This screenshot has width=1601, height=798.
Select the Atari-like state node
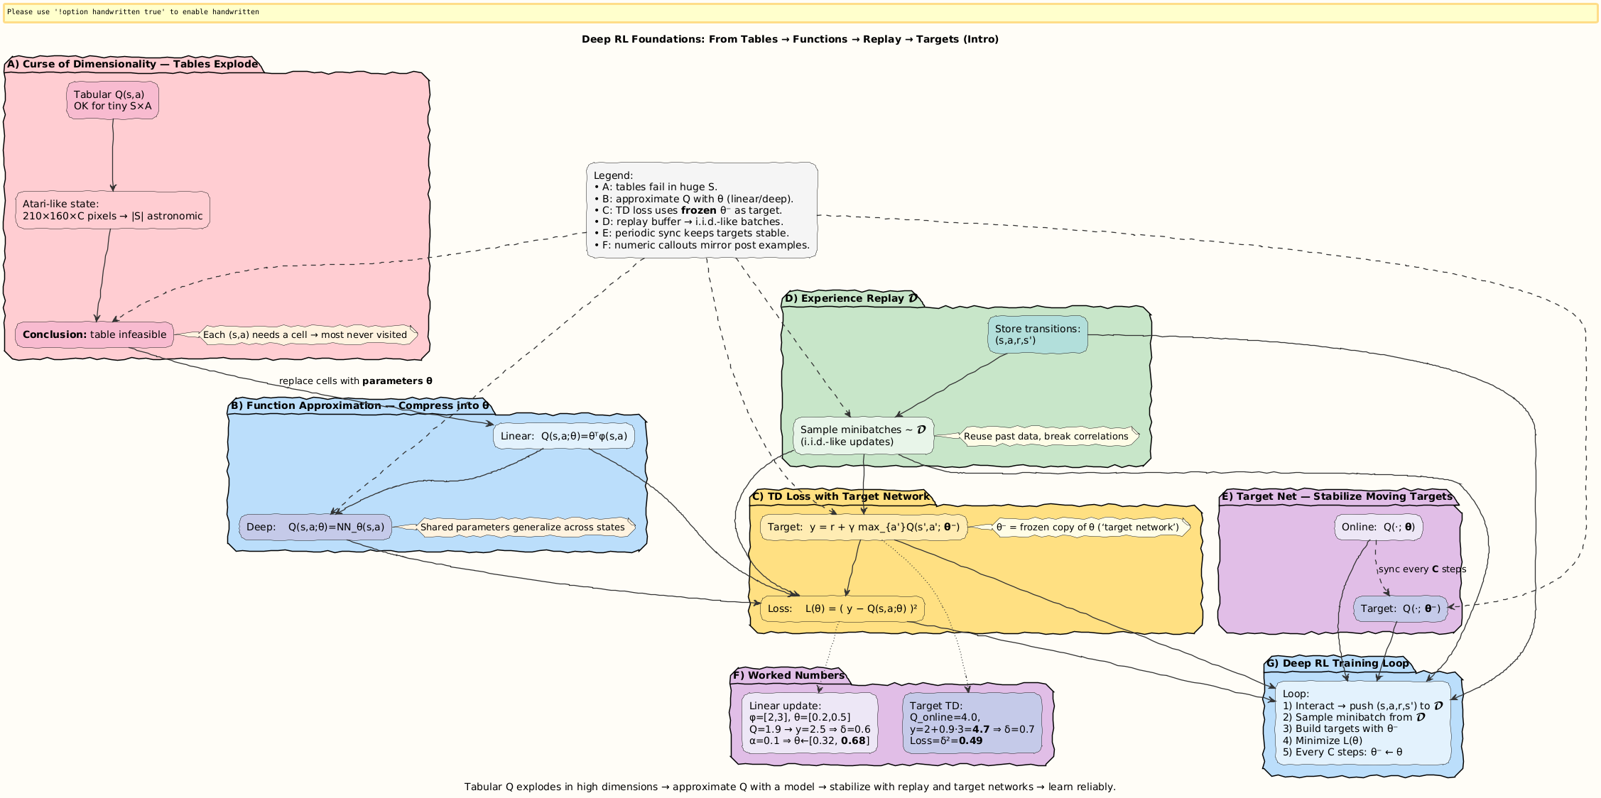(112, 210)
